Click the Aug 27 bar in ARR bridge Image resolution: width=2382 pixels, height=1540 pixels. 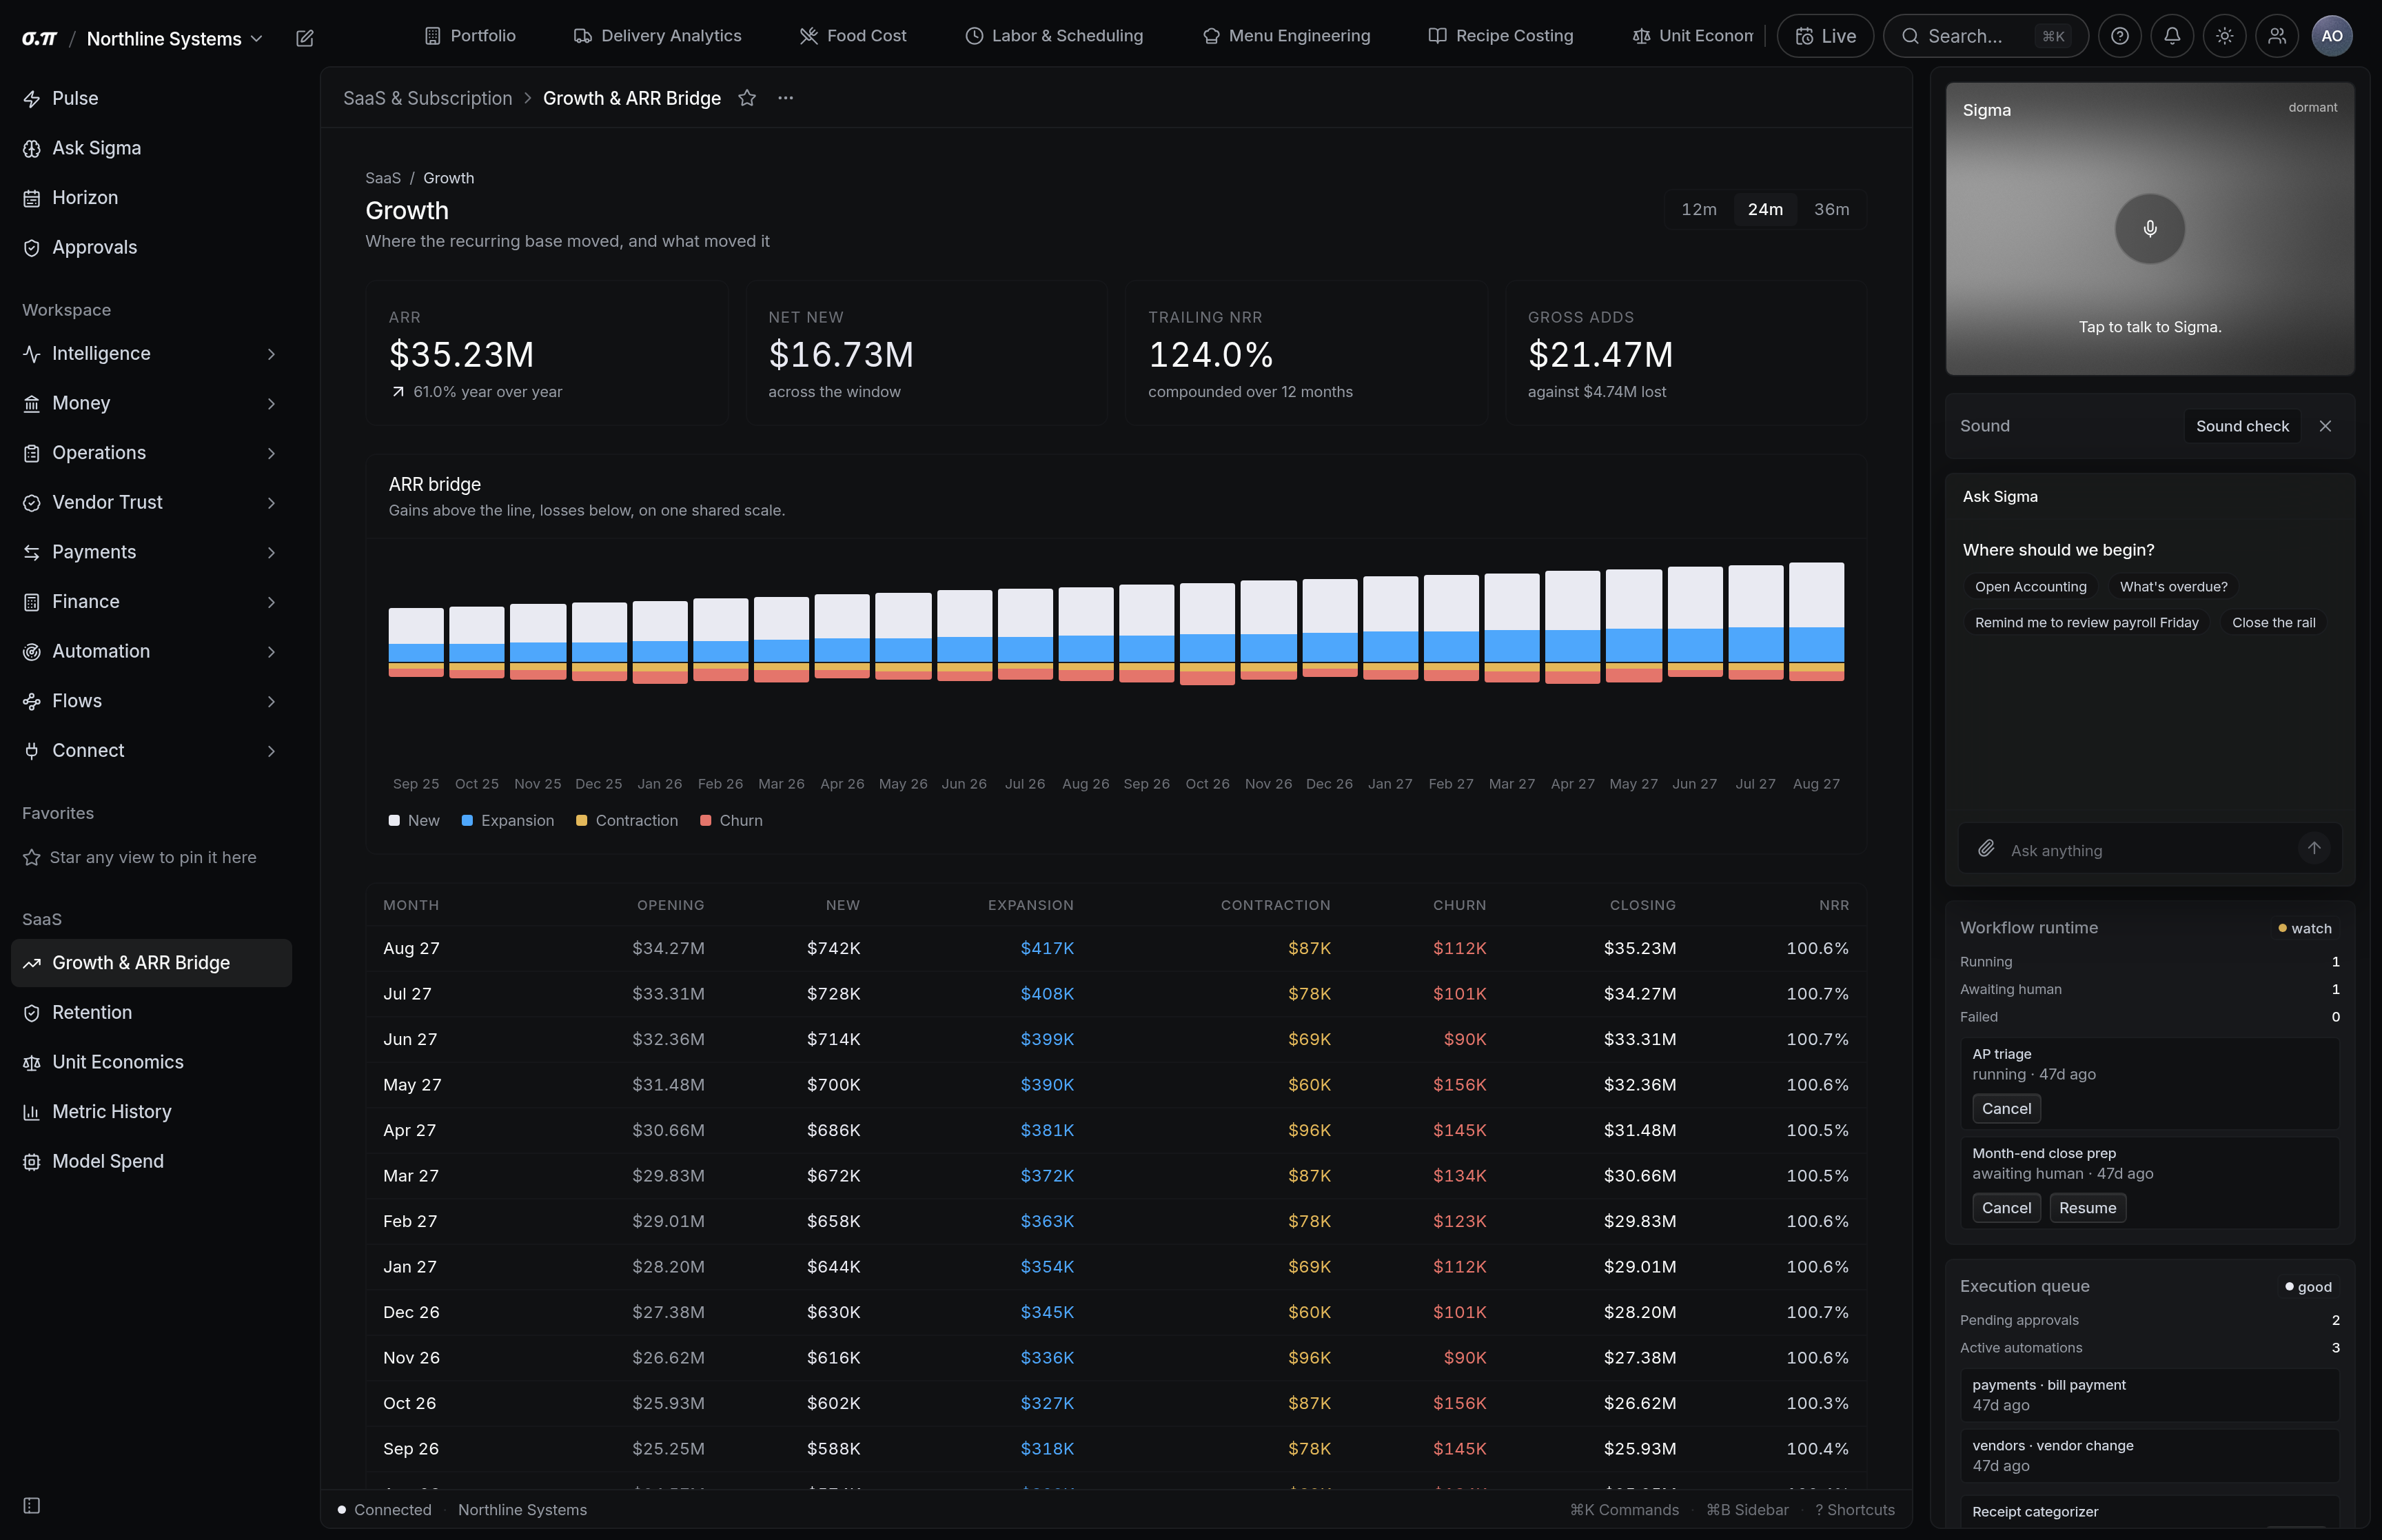tap(1816, 622)
